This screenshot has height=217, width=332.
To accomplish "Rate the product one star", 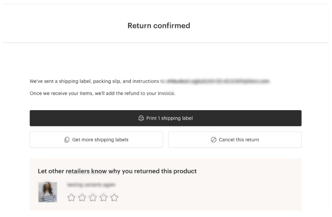I will (x=71, y=198).
